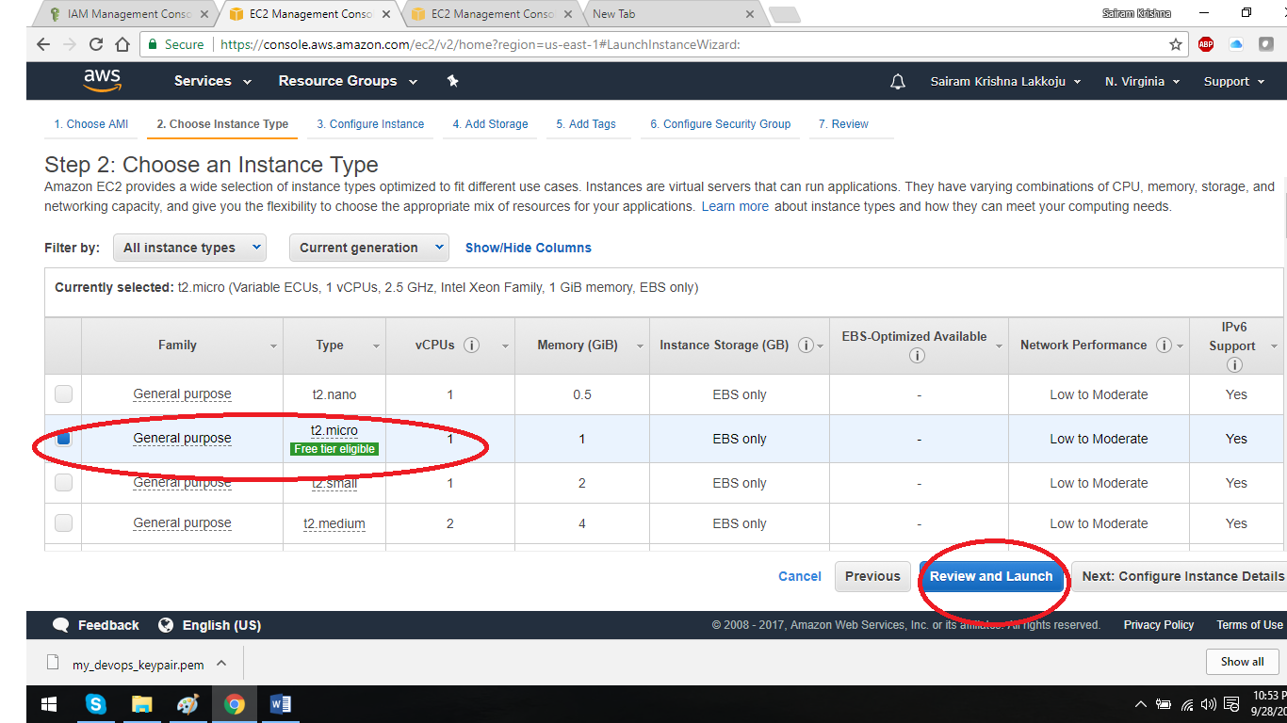The width and height of the screenshot is (1287, 723).
Task: Click the Review and Launch button
Action: click(991, 576)
